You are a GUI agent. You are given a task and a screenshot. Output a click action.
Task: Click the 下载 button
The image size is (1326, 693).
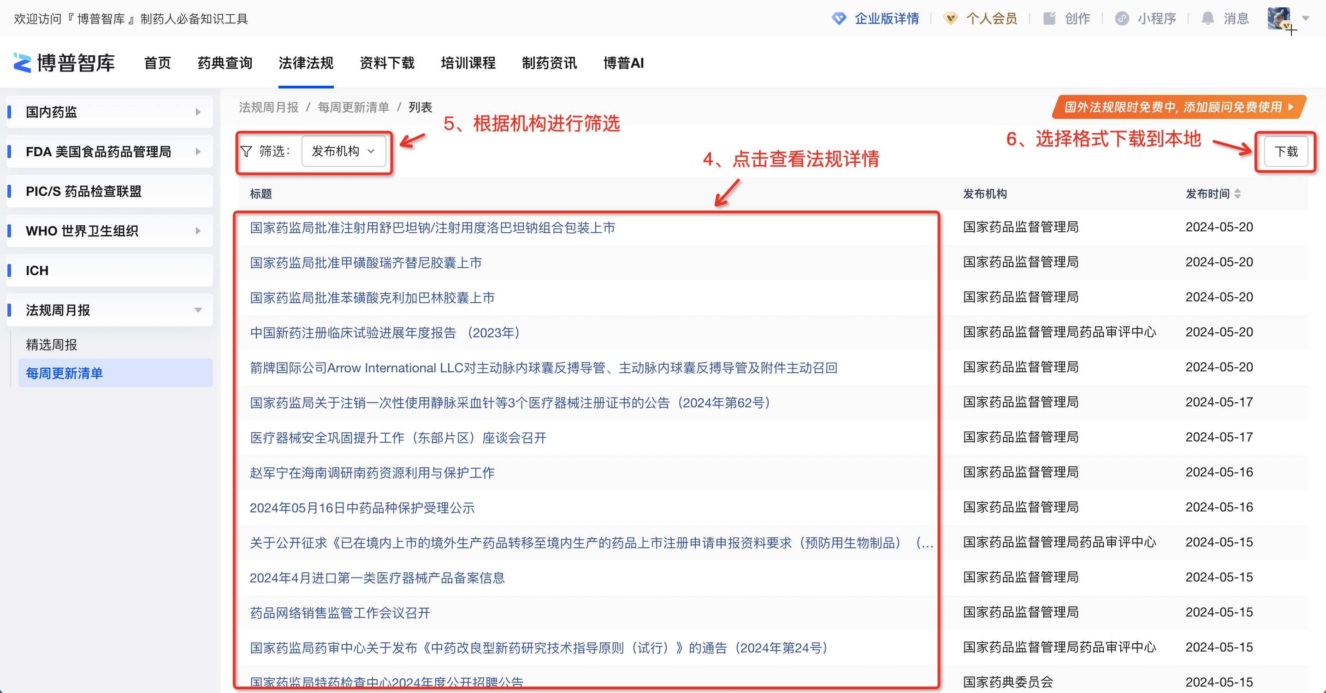[1286, 151]
